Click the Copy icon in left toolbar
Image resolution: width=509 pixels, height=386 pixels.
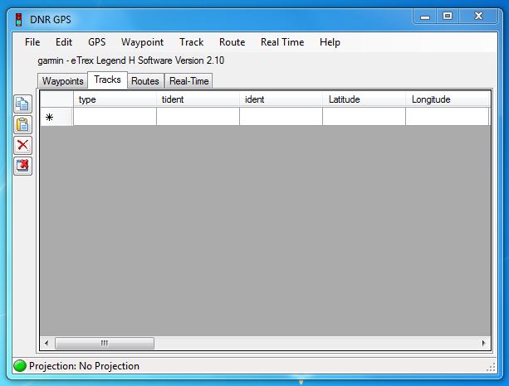(22, 104)
